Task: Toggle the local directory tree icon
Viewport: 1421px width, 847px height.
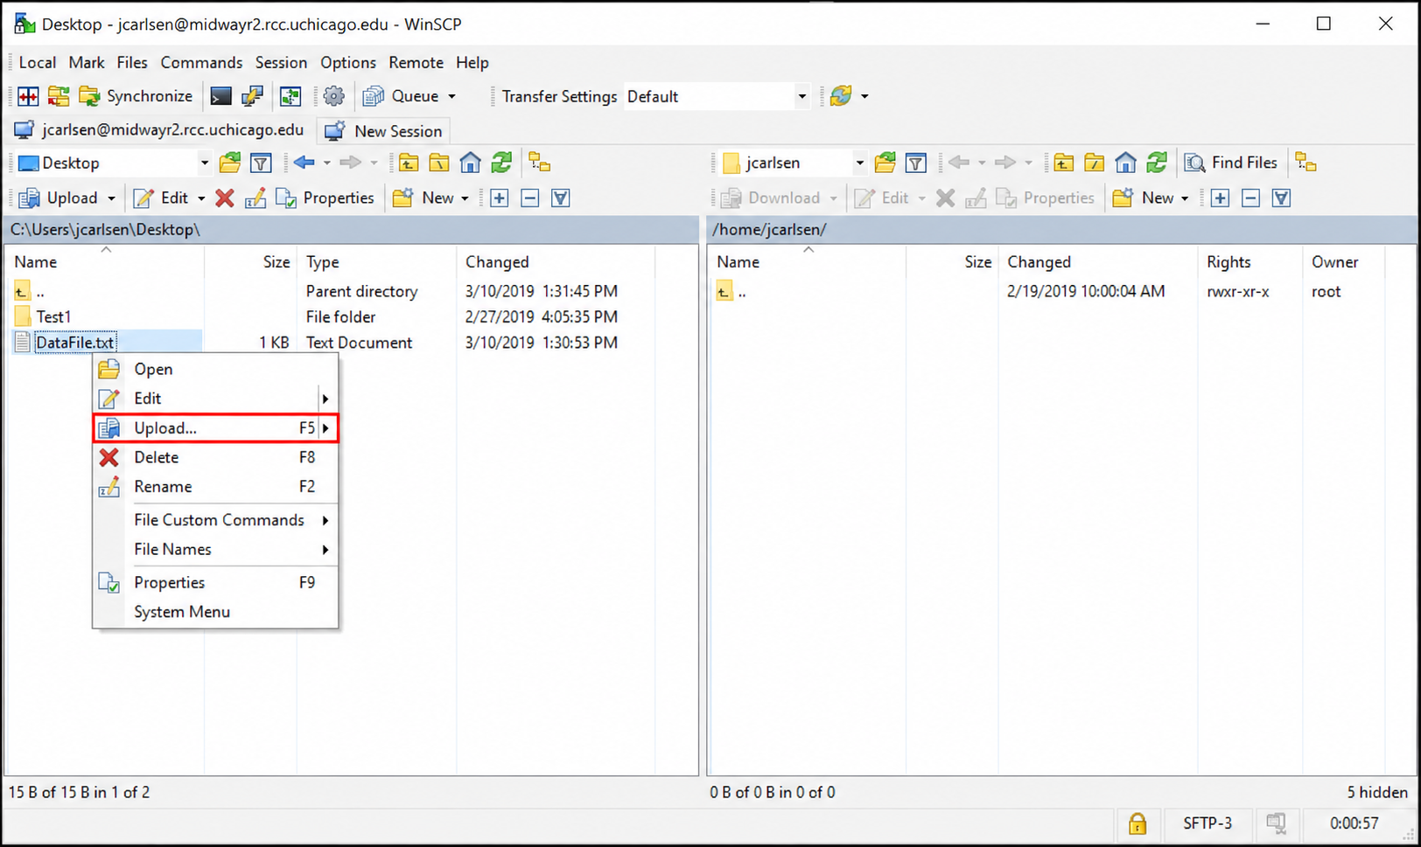Action: [x=540, y=163]
